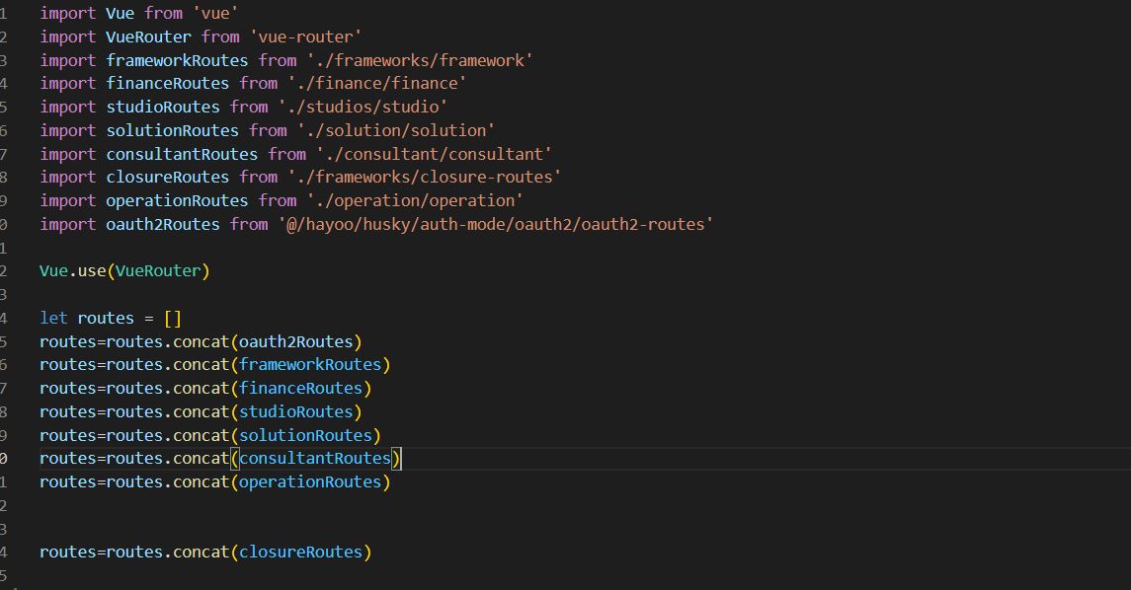
Task: Click the './studios/studio' import path
Action: [363, 108]
